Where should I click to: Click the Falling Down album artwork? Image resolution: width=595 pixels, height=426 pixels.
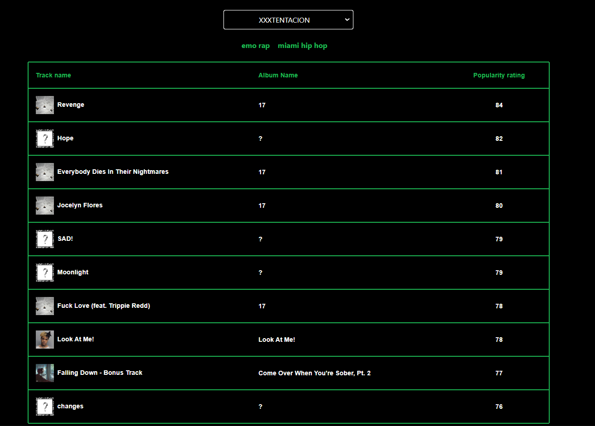click(x=44, y=373)
